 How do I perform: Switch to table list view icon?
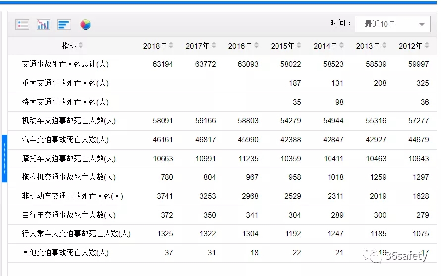(x=22, y=25)
